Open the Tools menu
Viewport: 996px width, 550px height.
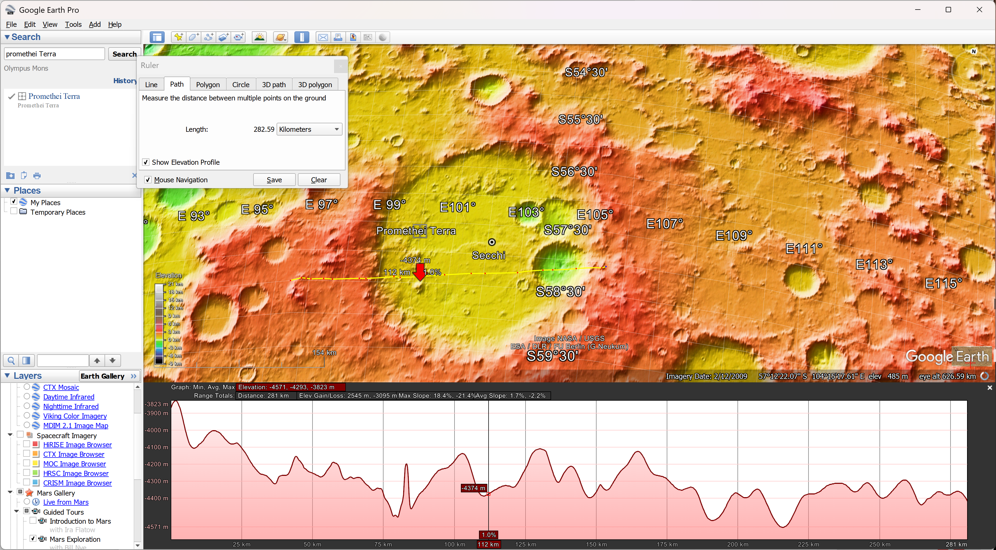tap(73, 24)
